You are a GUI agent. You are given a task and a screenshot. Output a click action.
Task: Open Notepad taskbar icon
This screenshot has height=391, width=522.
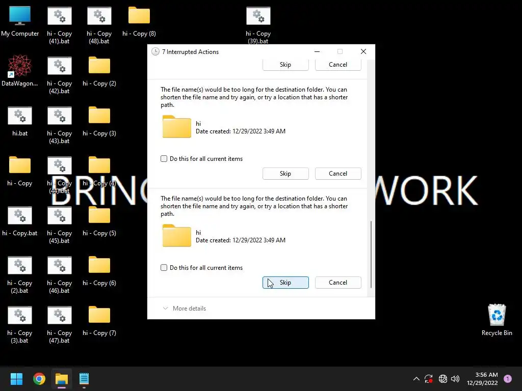pos(84,379)
